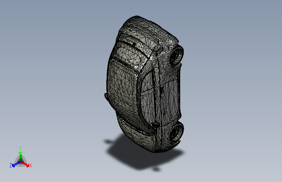
Task: Click the lower wheel of the car
Action: (x=177, y=131)
